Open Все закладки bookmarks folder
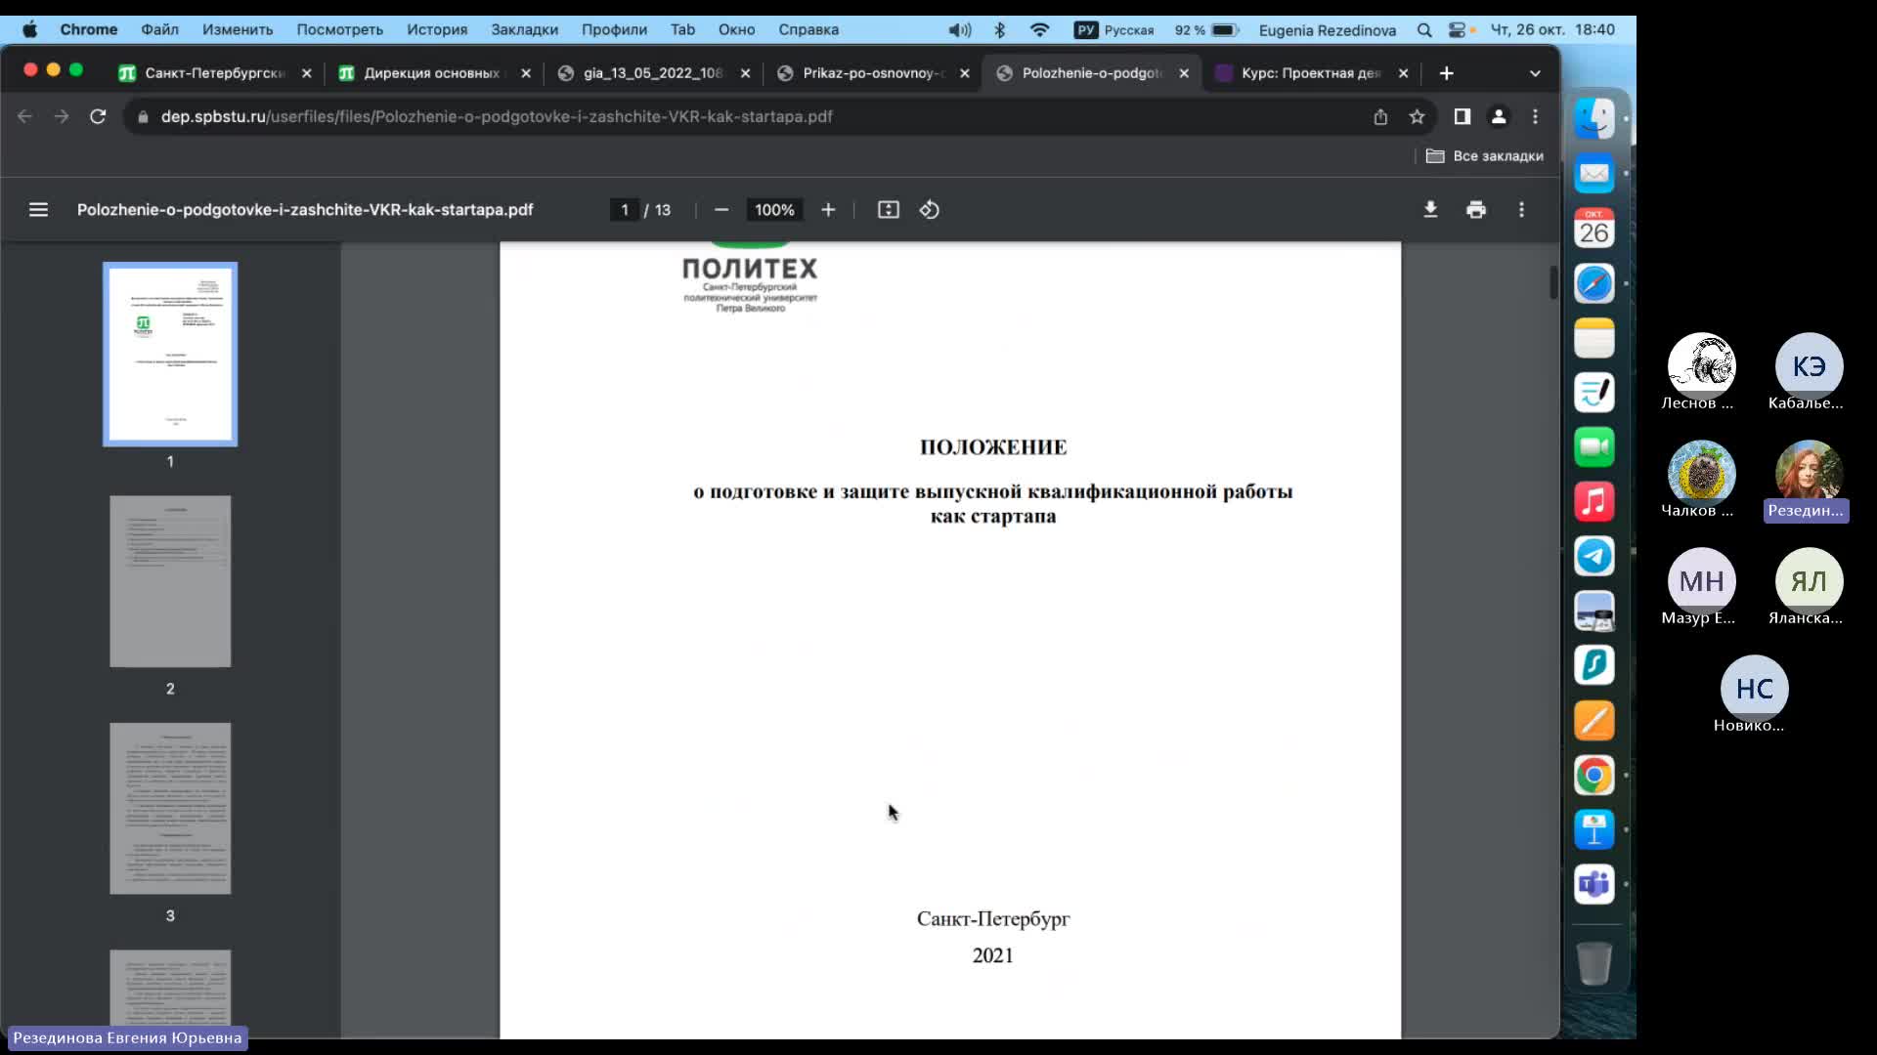The image size is (1877, 1055). click(x=1485, y=156)
